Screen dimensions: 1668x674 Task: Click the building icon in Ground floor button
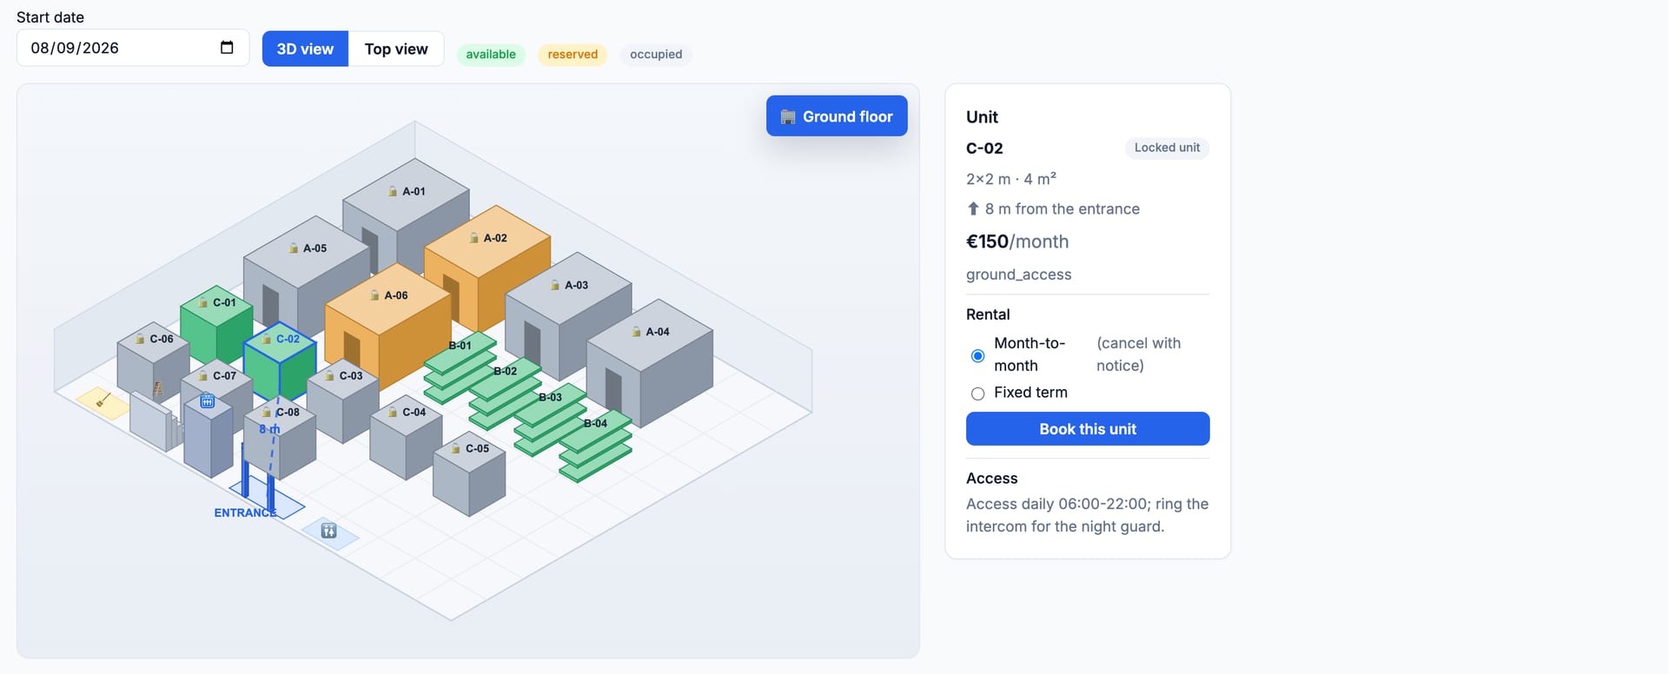tap(788, 116)
